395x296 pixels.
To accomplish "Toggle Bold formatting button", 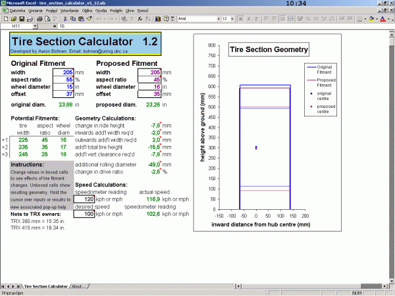I will coord(242,18).
